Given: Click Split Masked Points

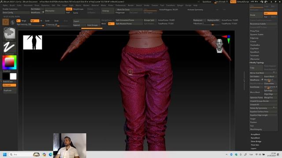Looking at the screenshot, I should pyautogui.click(x=129, y=24).
